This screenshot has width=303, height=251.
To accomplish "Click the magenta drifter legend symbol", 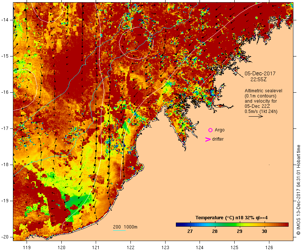I will point(208,140).
